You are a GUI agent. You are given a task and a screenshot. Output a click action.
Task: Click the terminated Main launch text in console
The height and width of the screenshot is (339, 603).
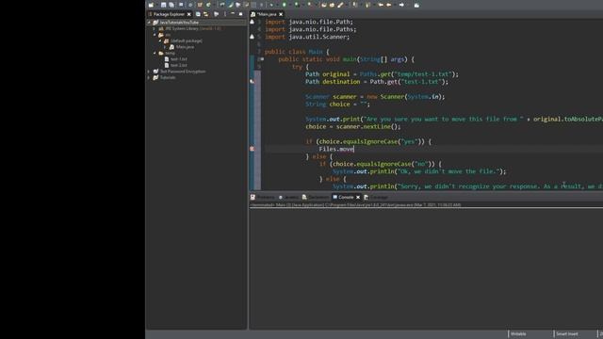point(355,205)
